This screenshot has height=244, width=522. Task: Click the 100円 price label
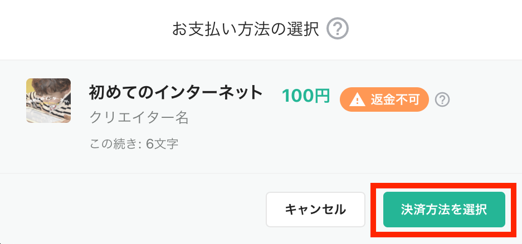pyautogui.click(x=306, y=96)
